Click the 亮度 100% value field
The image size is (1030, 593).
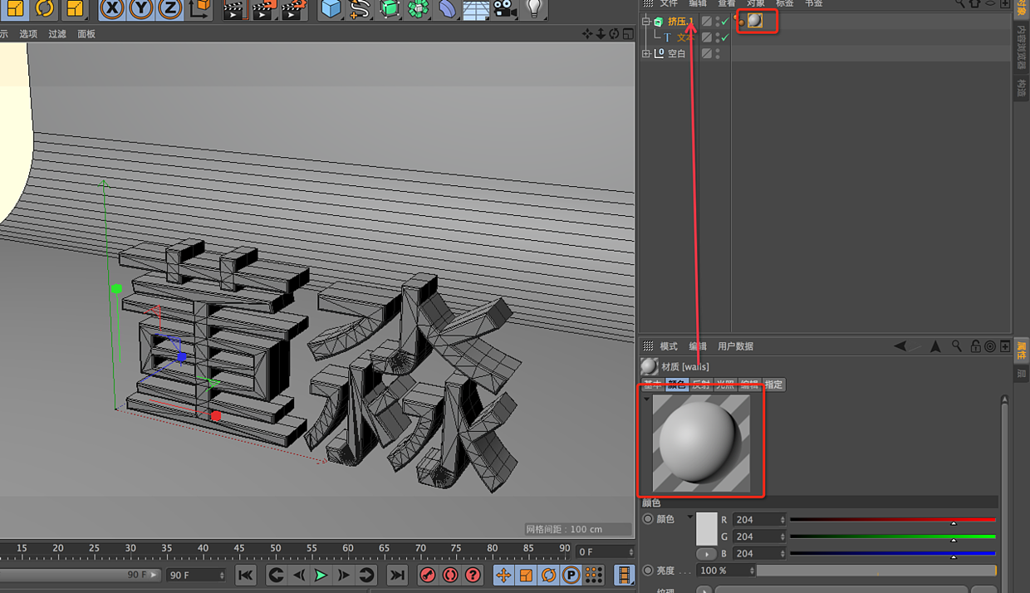pyautogui.click(x=726, y=571)
